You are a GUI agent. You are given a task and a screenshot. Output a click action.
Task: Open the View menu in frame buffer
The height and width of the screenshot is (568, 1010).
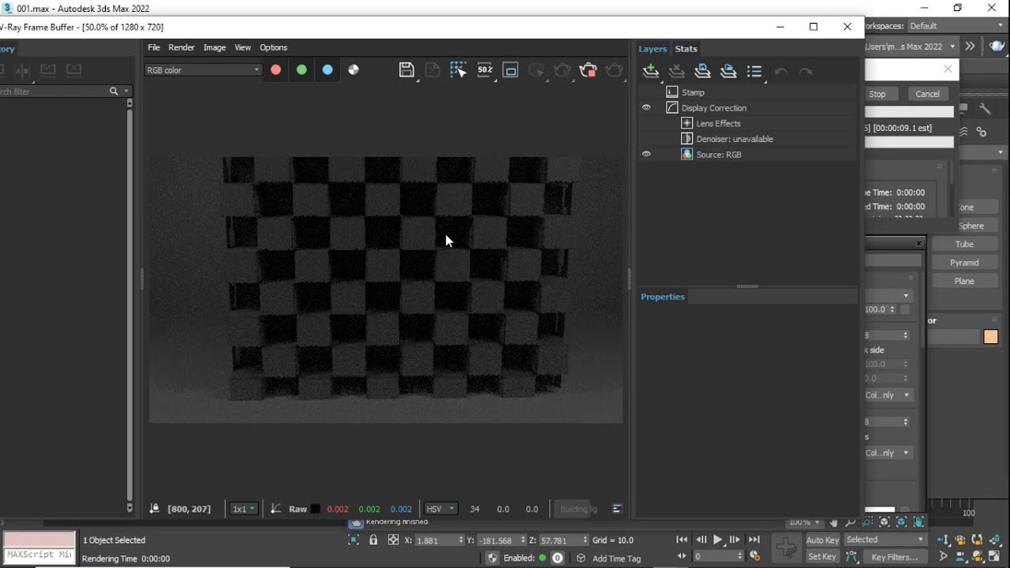242,47
